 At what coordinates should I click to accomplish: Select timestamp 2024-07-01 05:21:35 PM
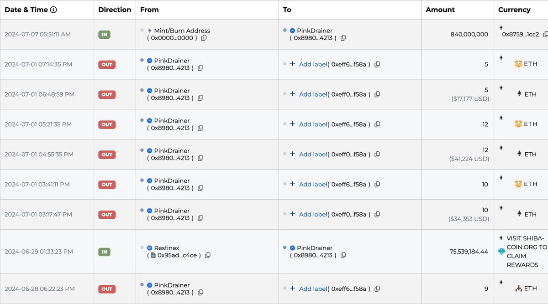point(38,124)
